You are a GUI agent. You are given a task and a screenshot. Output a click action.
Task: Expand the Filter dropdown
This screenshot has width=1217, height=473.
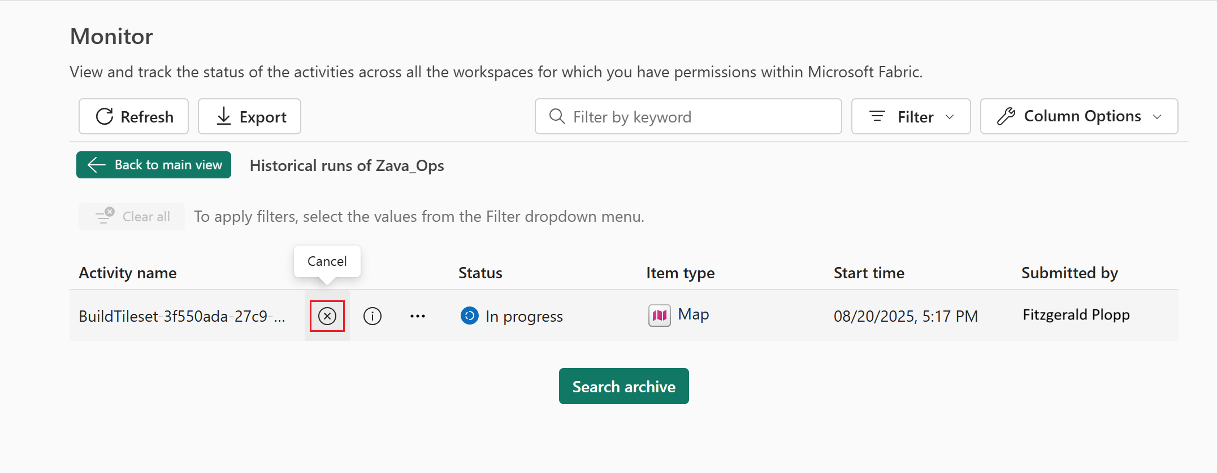coord(911,116)
